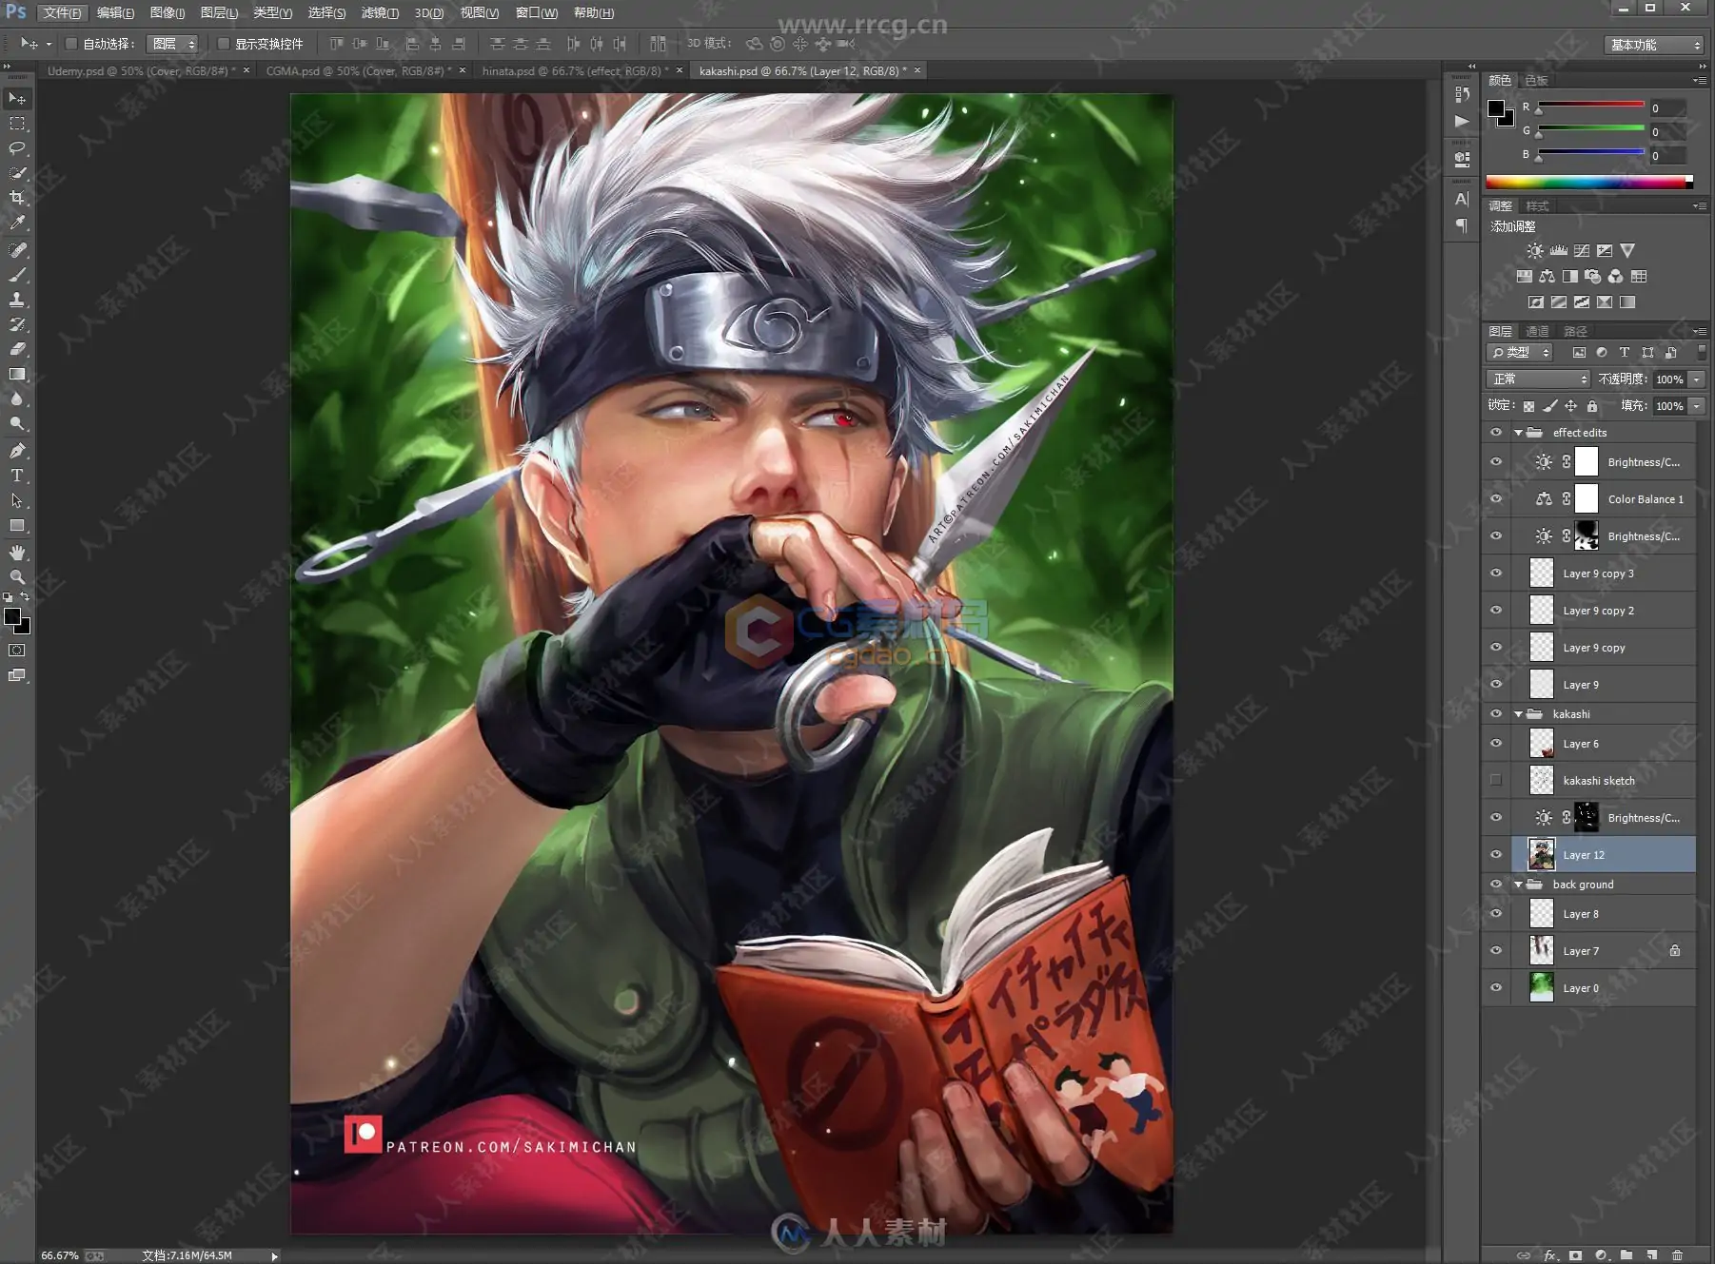1715x1264 pixels.
Task: Select the Lasso tool
Action: point(17,148)
